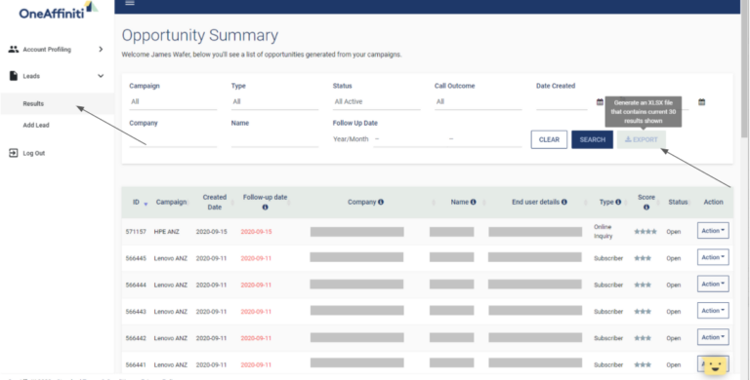The height and width of the screenshot is (380, 750).
Task: Click lead ID 566441
Action: [135, 364]
